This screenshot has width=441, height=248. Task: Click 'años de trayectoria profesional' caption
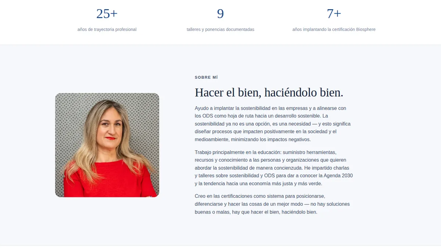(x=107, y=29)
